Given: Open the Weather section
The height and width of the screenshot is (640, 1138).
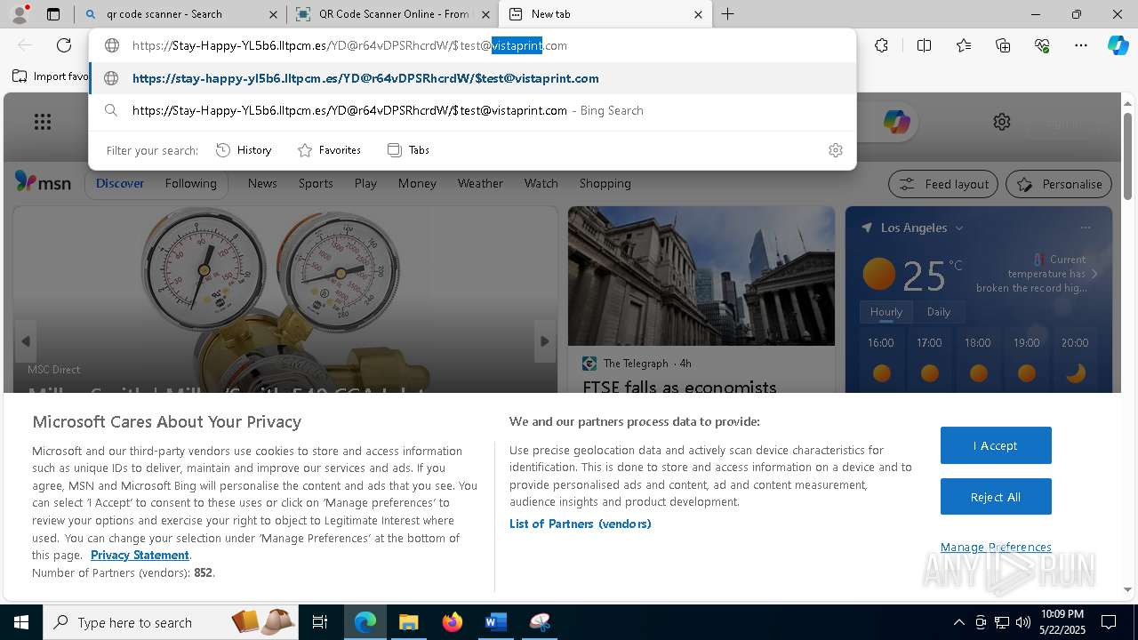Looking at the screenshot, I should coord(480,183).
